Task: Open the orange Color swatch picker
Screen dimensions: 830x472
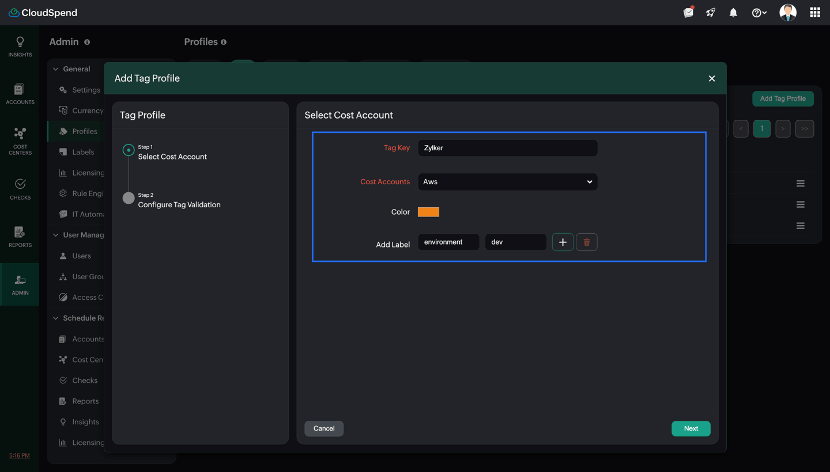Action: 428,212
